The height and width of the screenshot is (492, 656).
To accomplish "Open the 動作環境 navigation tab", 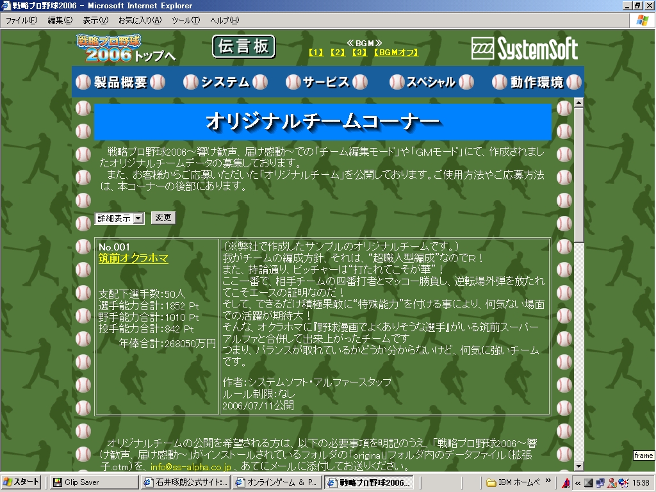I will pos(537,82).
